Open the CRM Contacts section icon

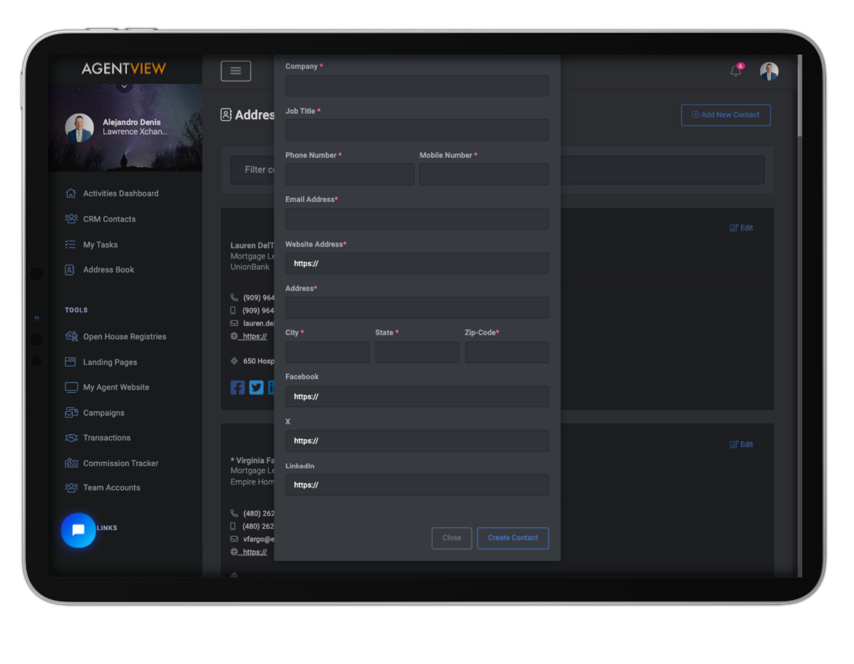coord(71,219)
